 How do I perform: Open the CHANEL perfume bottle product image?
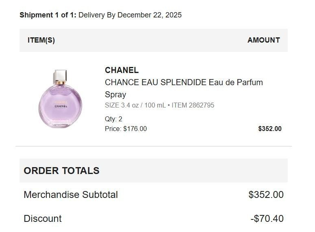(60, 99)
